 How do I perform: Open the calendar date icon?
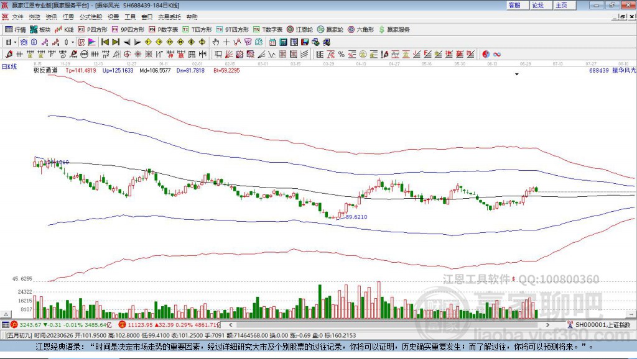click(x=272, y=42)
